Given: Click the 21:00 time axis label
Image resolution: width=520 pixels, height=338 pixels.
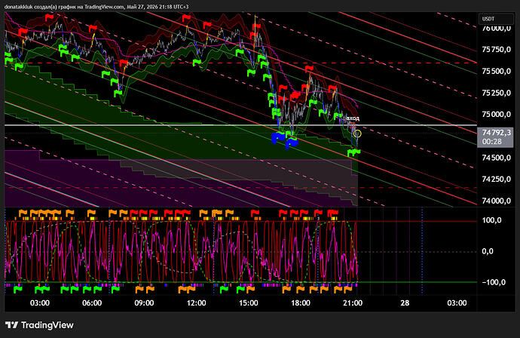Looking at the screenshot, I should (x=353, y=303).
